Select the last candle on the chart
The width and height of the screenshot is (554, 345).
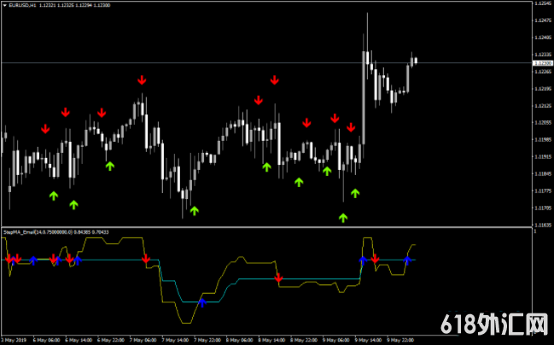click(414, 60)
